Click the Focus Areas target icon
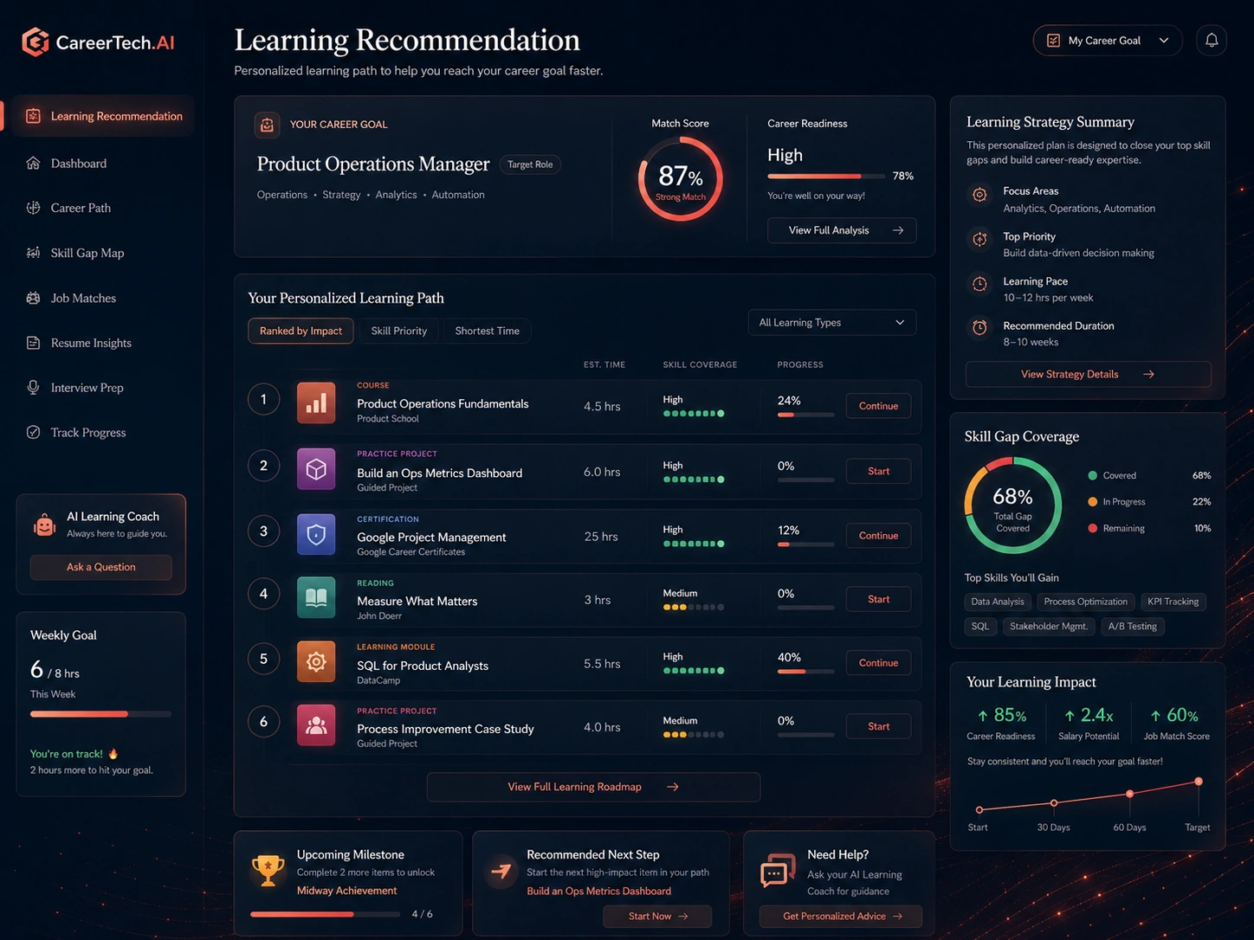Screen dimensions: 1254x940 (x=979, y=195)
